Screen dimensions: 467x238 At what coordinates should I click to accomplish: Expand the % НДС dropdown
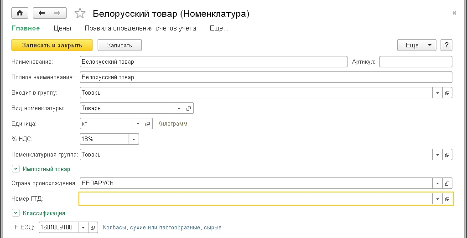point(134,139)
